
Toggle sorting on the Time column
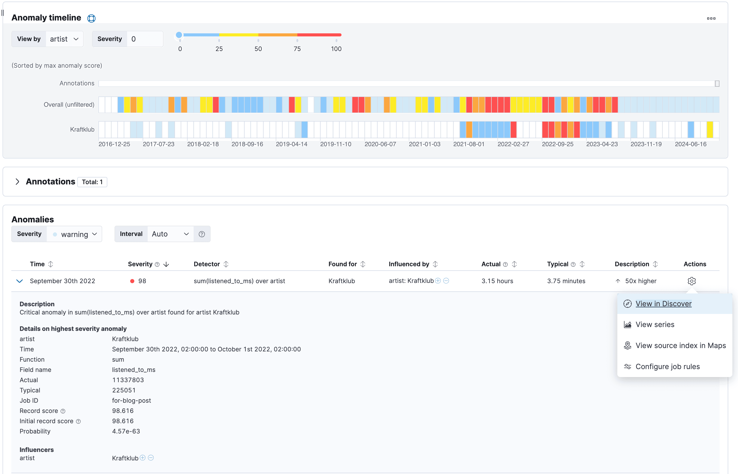[x=51, y=264]
